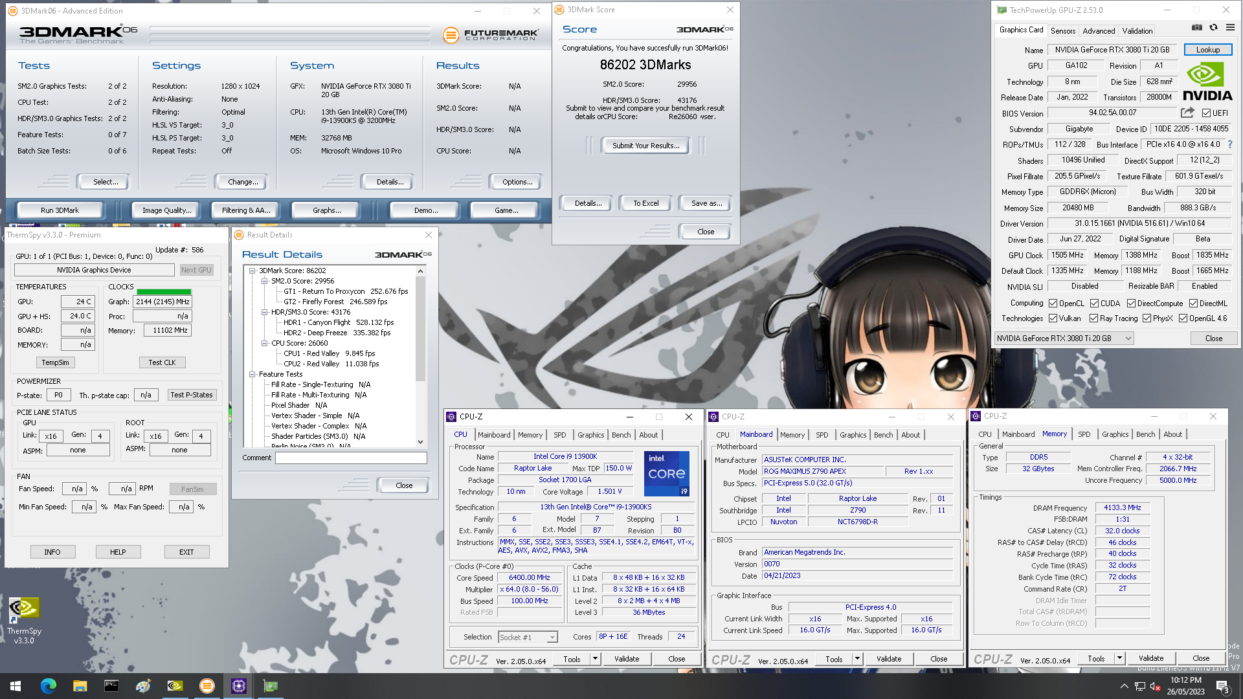Click the green clocks graph bar in ThermSpy
Screen dimensions: 1243x699
coord(164,292)
